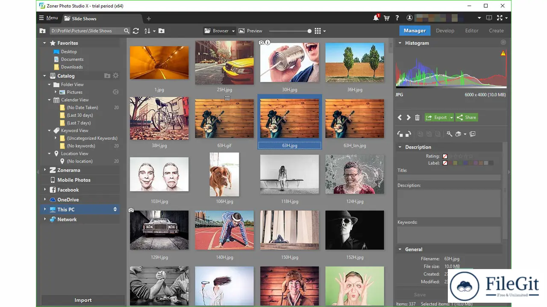The height and width of the screenshot is (307, 547).
Task: Refresh the folder contents
Action: coord(136,31)
